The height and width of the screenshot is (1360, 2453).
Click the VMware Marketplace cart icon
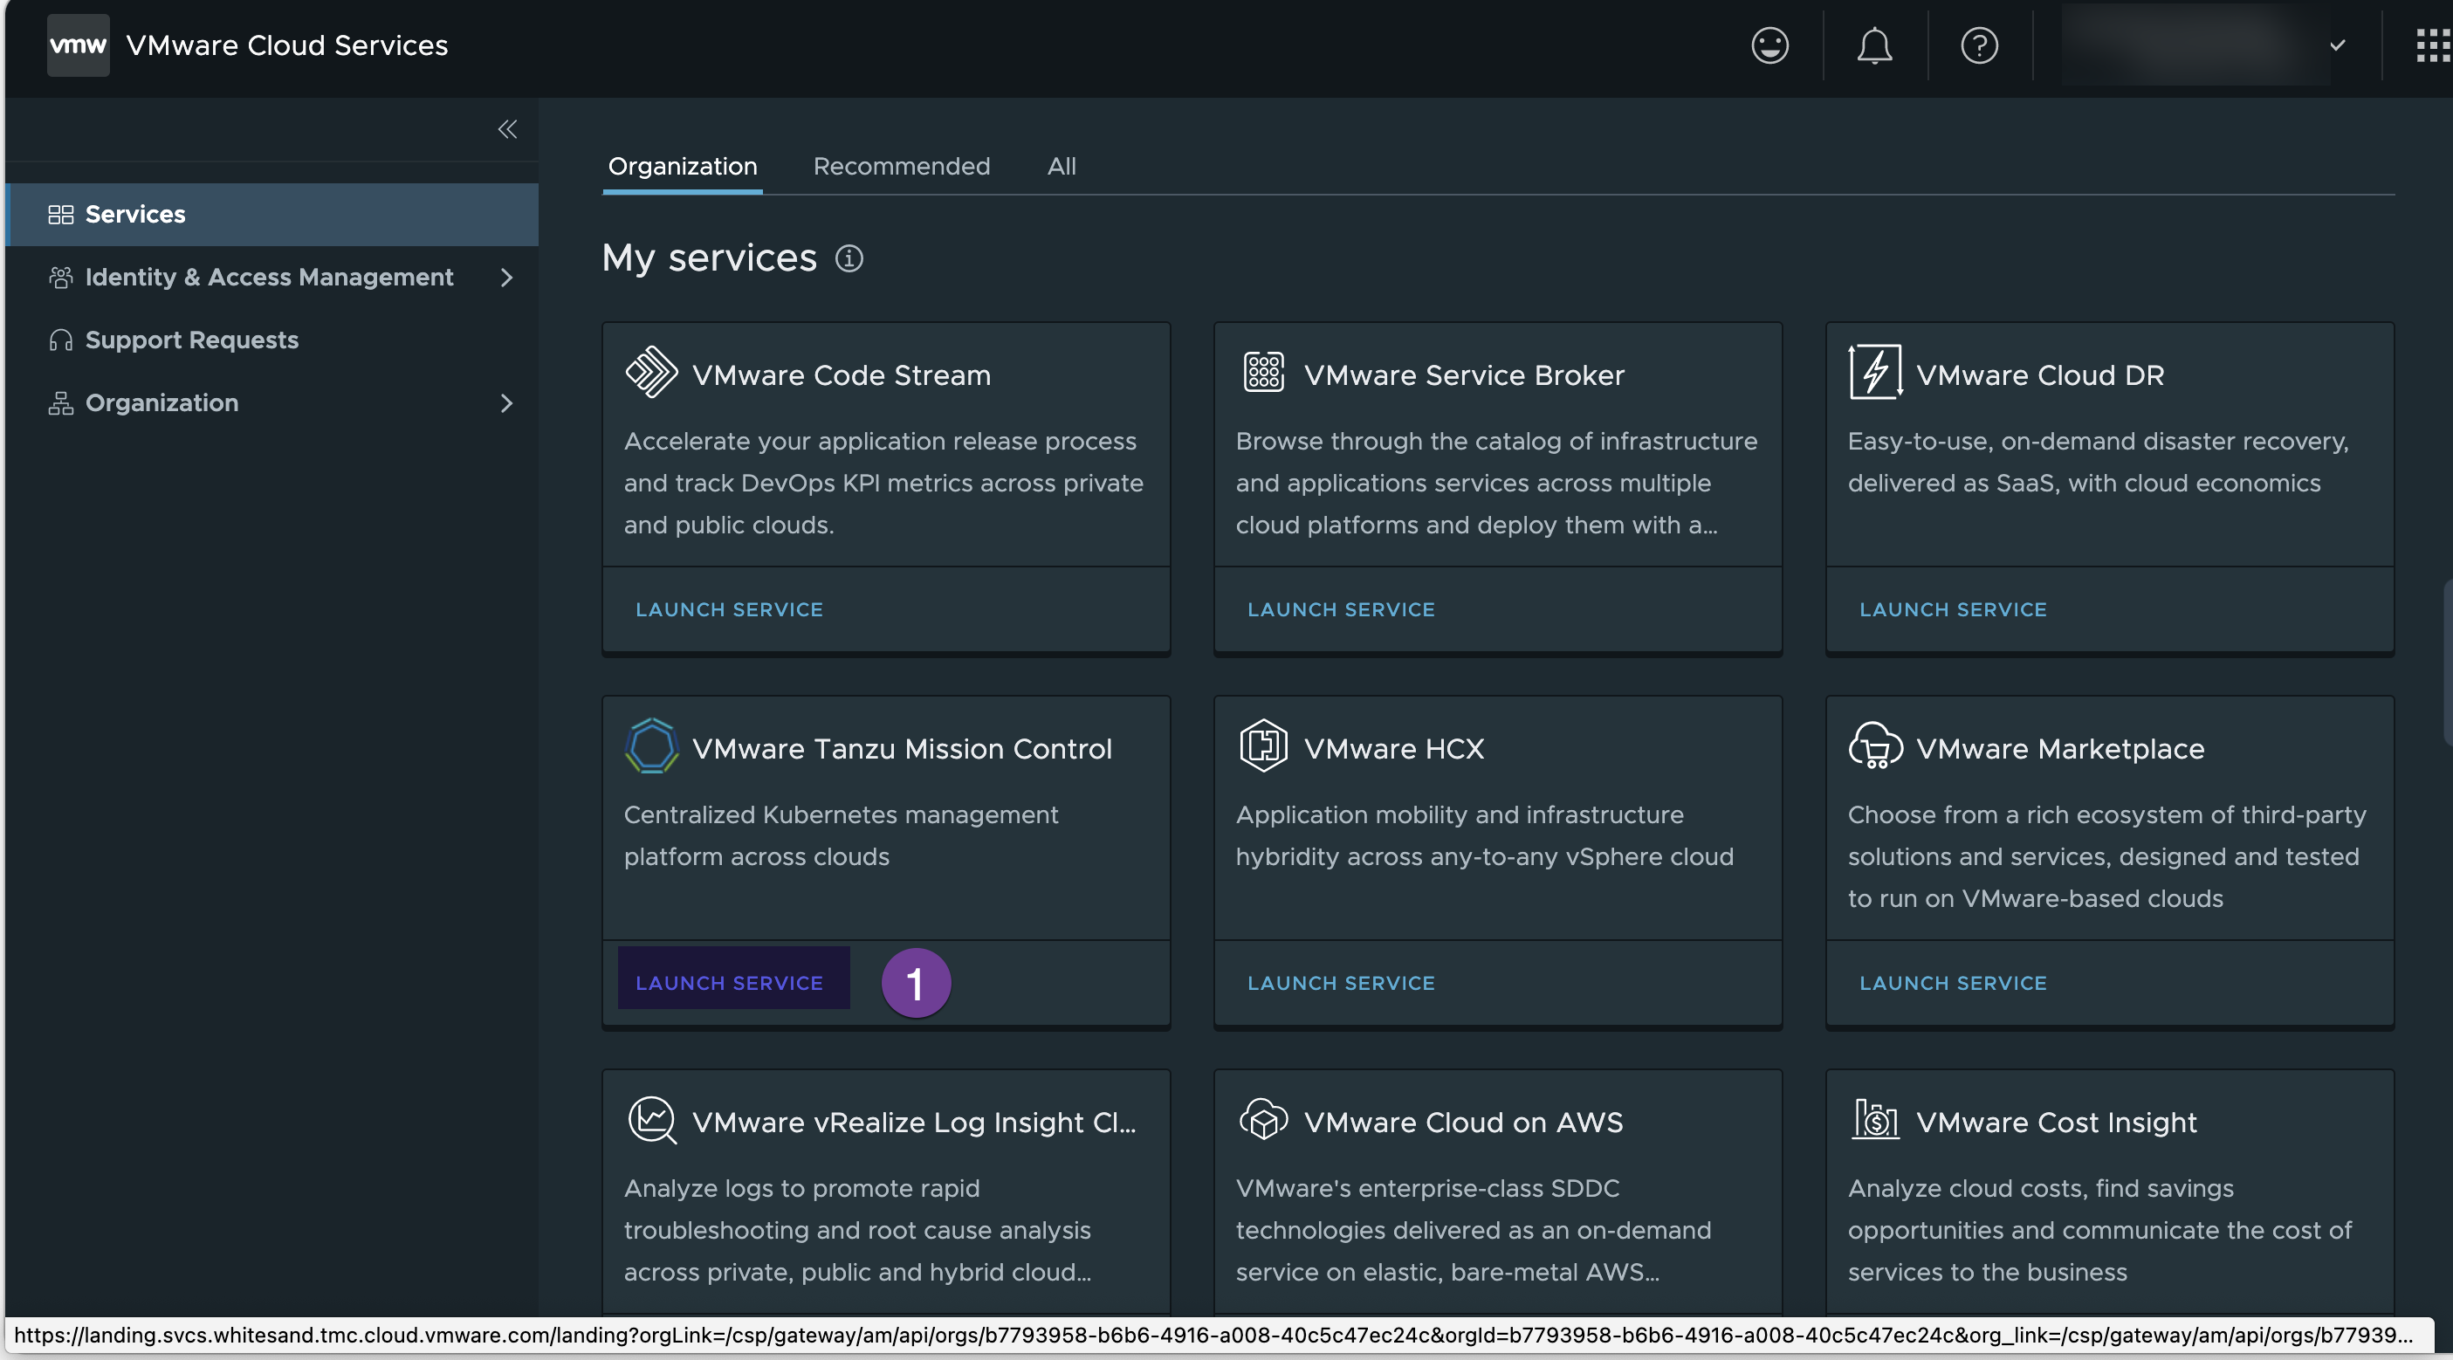click(x=1875, y=745)
